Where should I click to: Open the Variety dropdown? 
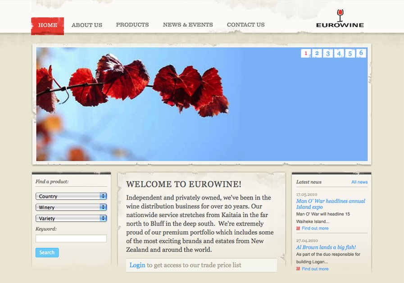(71, 218)
